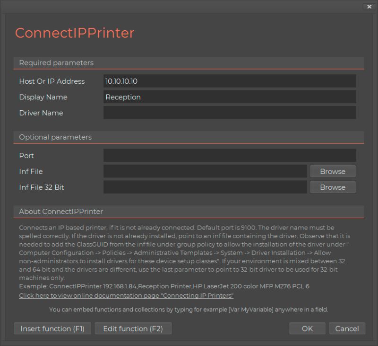Click the OK button to connect the printer

(x=307, y=328)
